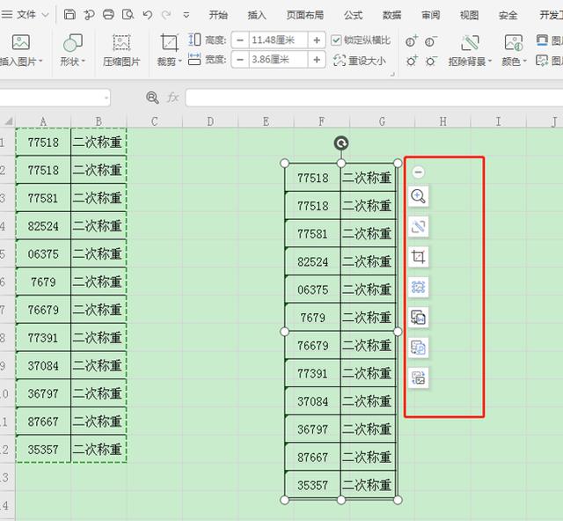This screenshot has height=521, width=563.
Task: Decrease height with the minus button
Action: (x=240, y=40)
